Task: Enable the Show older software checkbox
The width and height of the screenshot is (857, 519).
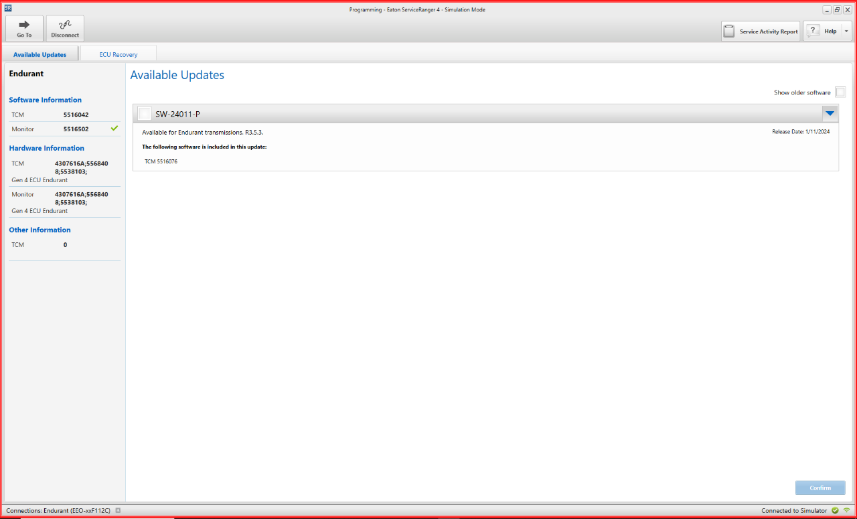Action: click(x=840, y=92)
